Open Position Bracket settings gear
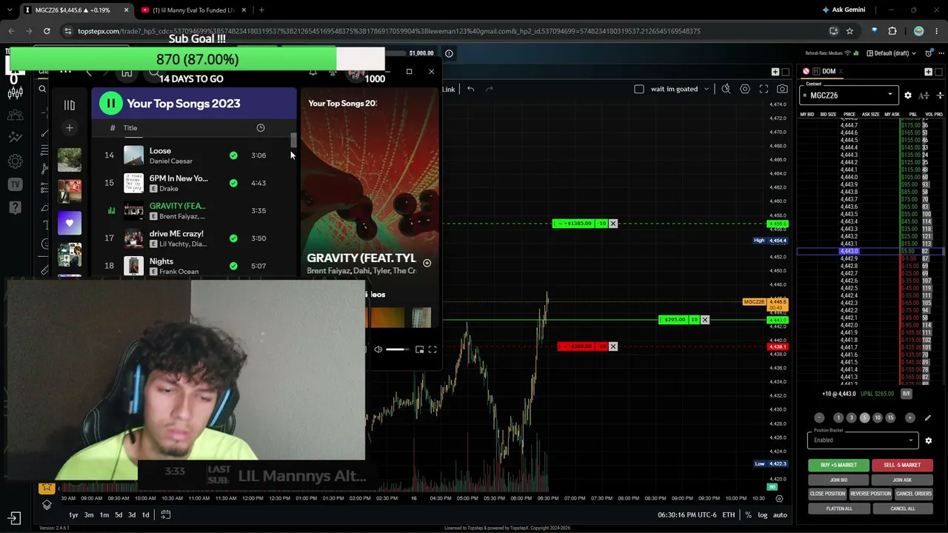The height and width of the screenshot is (533, 948). pyautogui.click(x=928, y=440)
